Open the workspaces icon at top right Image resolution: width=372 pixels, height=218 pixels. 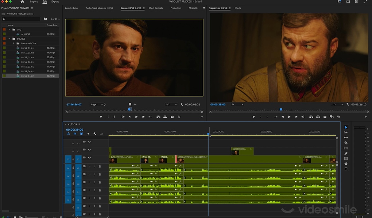coord(357,2)
